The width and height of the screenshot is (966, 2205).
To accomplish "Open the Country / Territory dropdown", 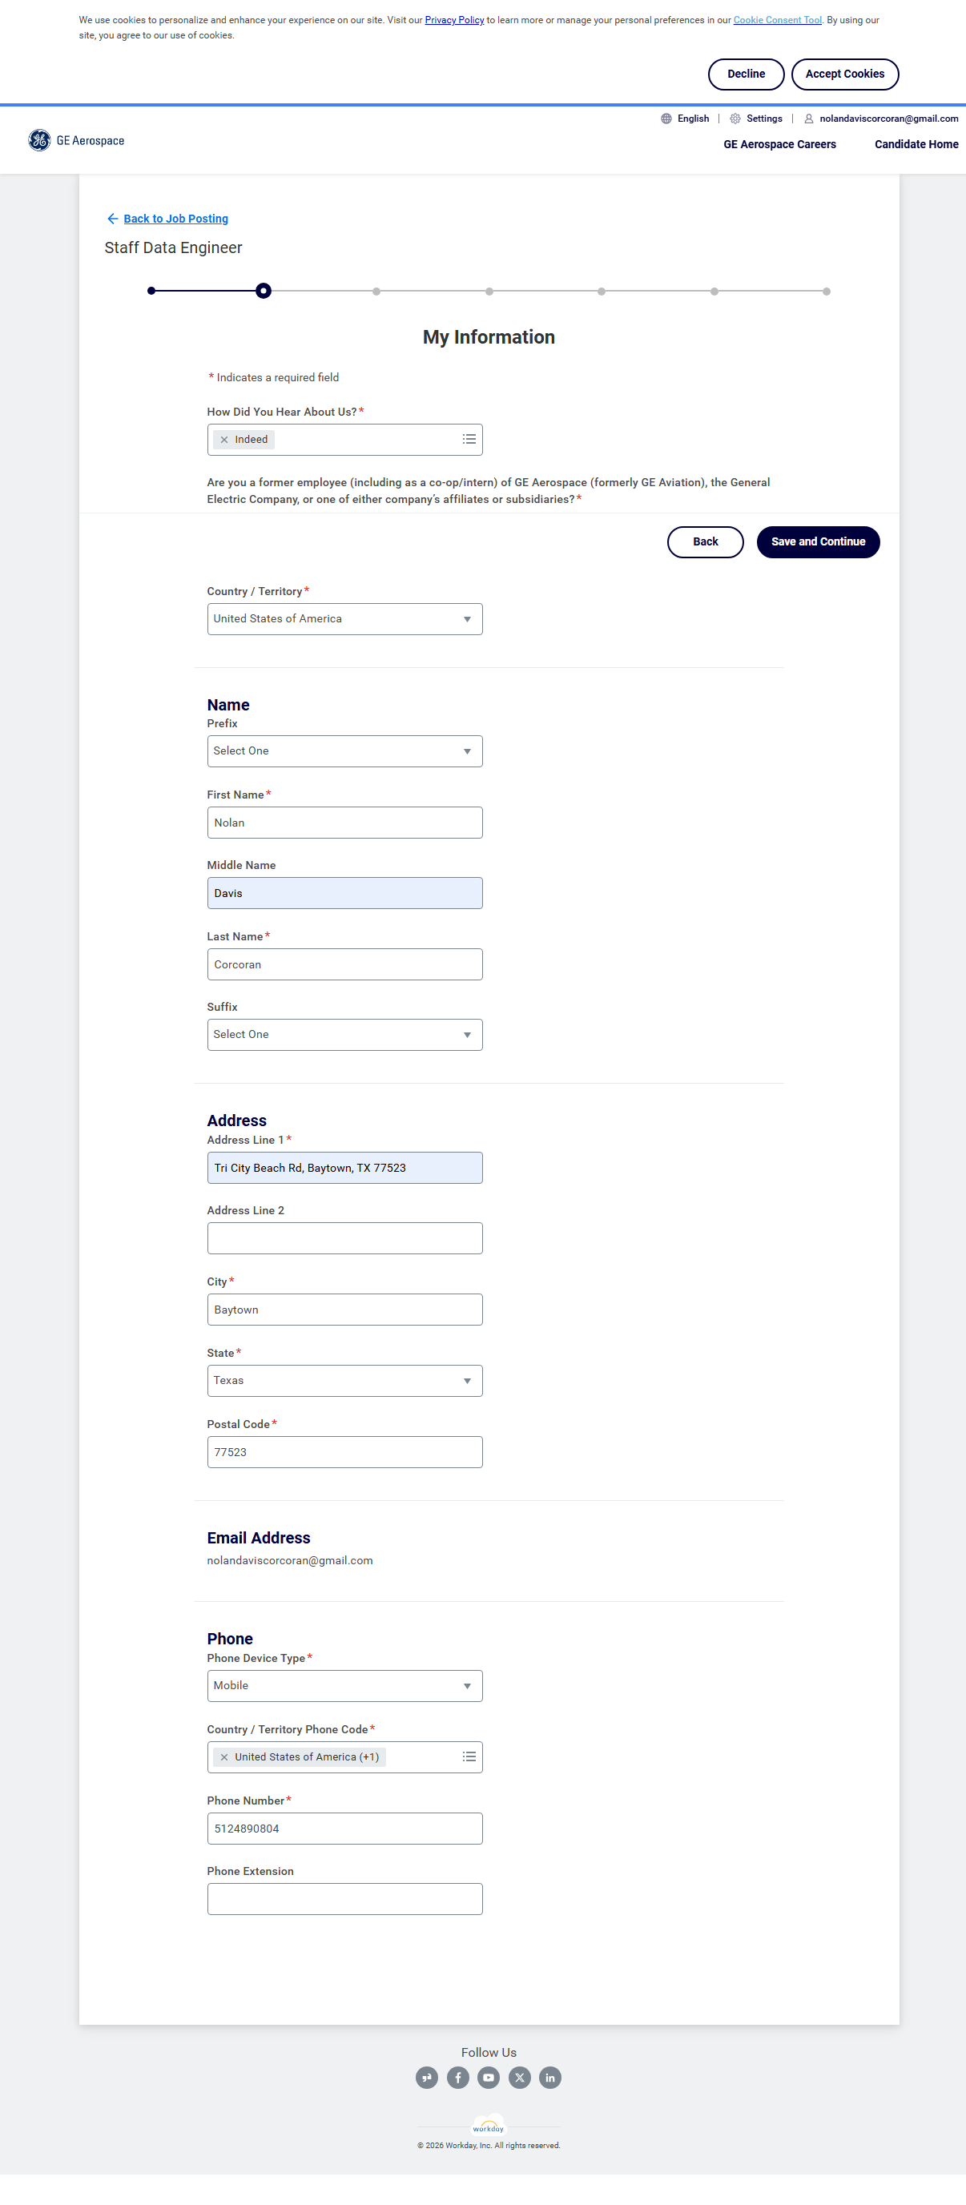I will [344, 619].
